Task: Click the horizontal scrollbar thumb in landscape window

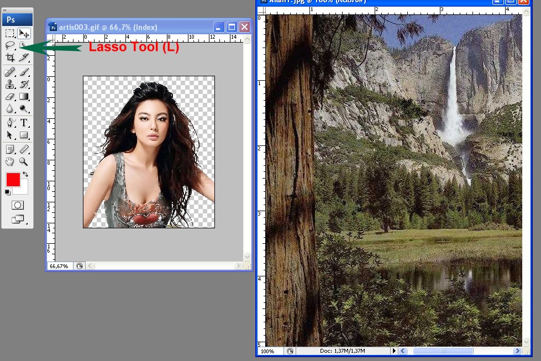Action: pyautogui.click(x=443, y=350)
